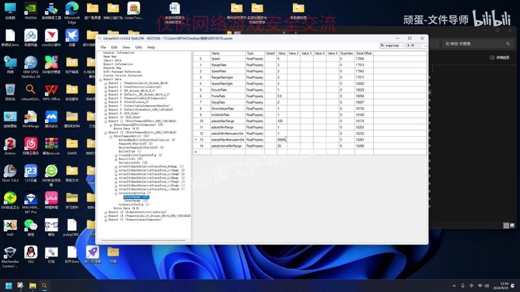520x292 pixels.
Task: Collapse the AutoAimingConfig tree node
Action: point(116,193)
